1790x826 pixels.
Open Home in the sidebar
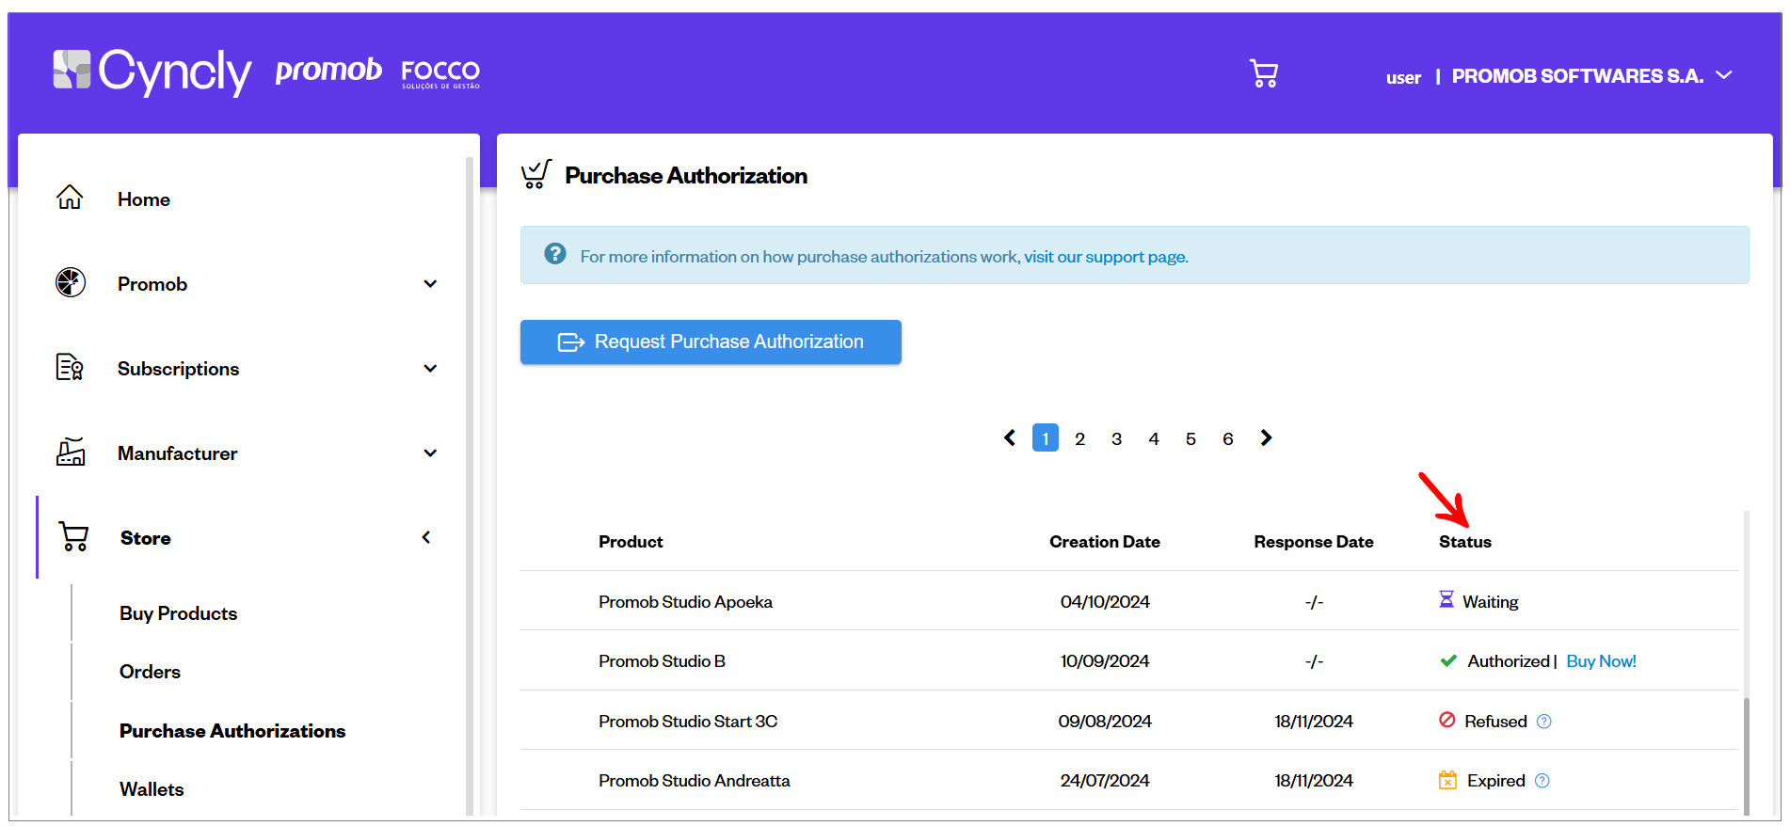click(x=144, y=199)
